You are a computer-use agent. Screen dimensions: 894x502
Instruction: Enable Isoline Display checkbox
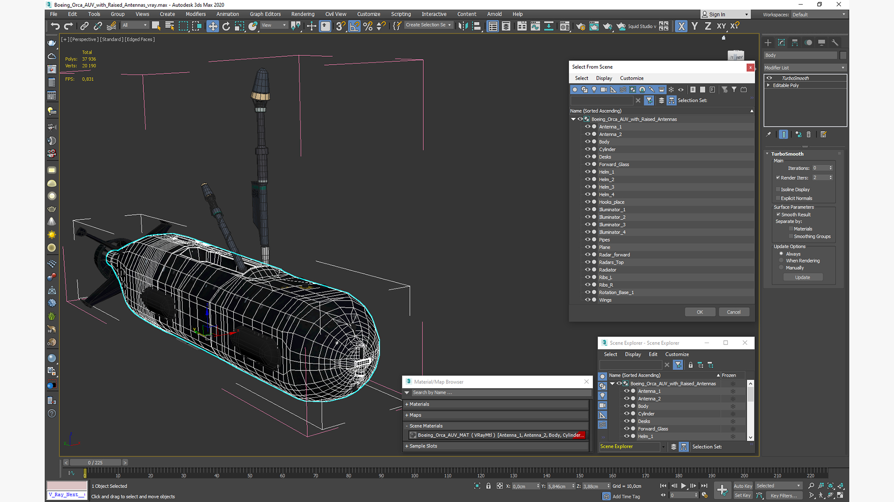pos(778,189)
